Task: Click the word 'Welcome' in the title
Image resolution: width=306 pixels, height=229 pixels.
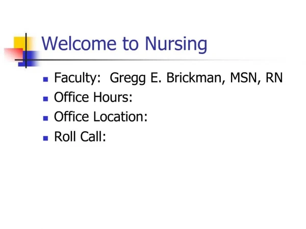Action: [79, 43]
